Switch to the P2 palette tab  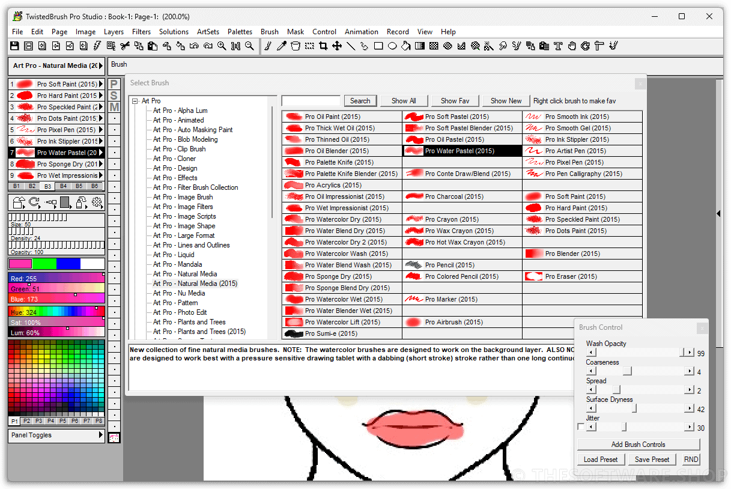(x=26, y=421)
